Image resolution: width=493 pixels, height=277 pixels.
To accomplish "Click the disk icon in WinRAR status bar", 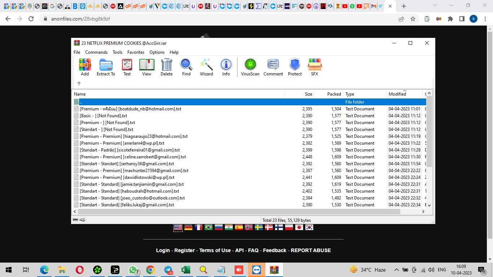I will [75, 220].
